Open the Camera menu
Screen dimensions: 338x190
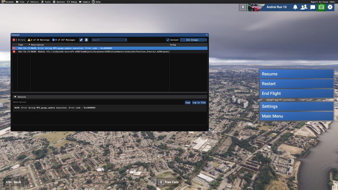(x=84, y=2)
